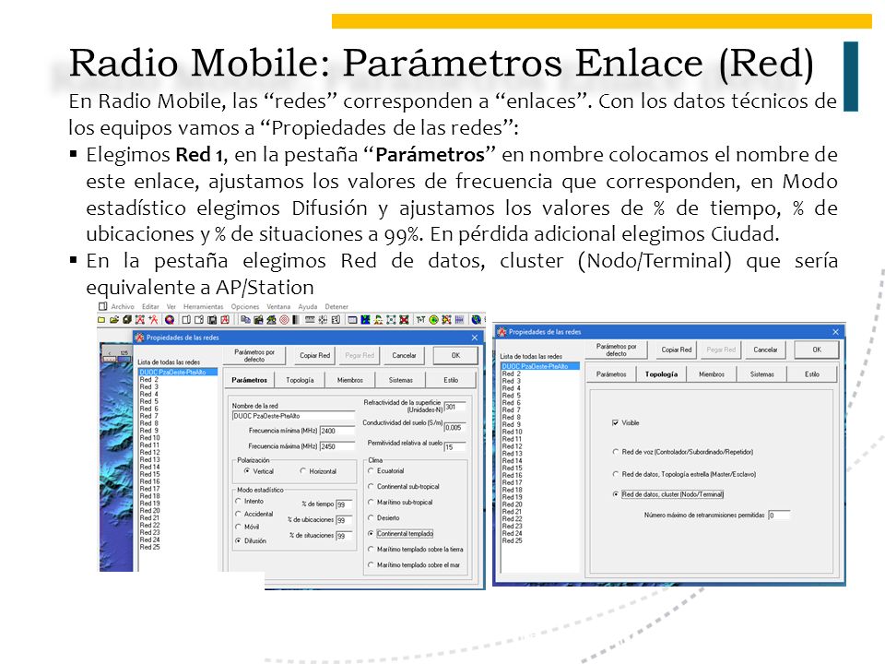This screenshot has height=664, width=885.
Task: Click the blue Earth globe icon at toolbar end
Action: [x=476, y=320]
